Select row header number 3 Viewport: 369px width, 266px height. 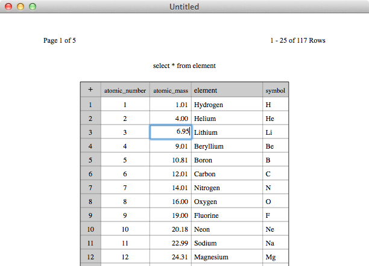(90, 132)
